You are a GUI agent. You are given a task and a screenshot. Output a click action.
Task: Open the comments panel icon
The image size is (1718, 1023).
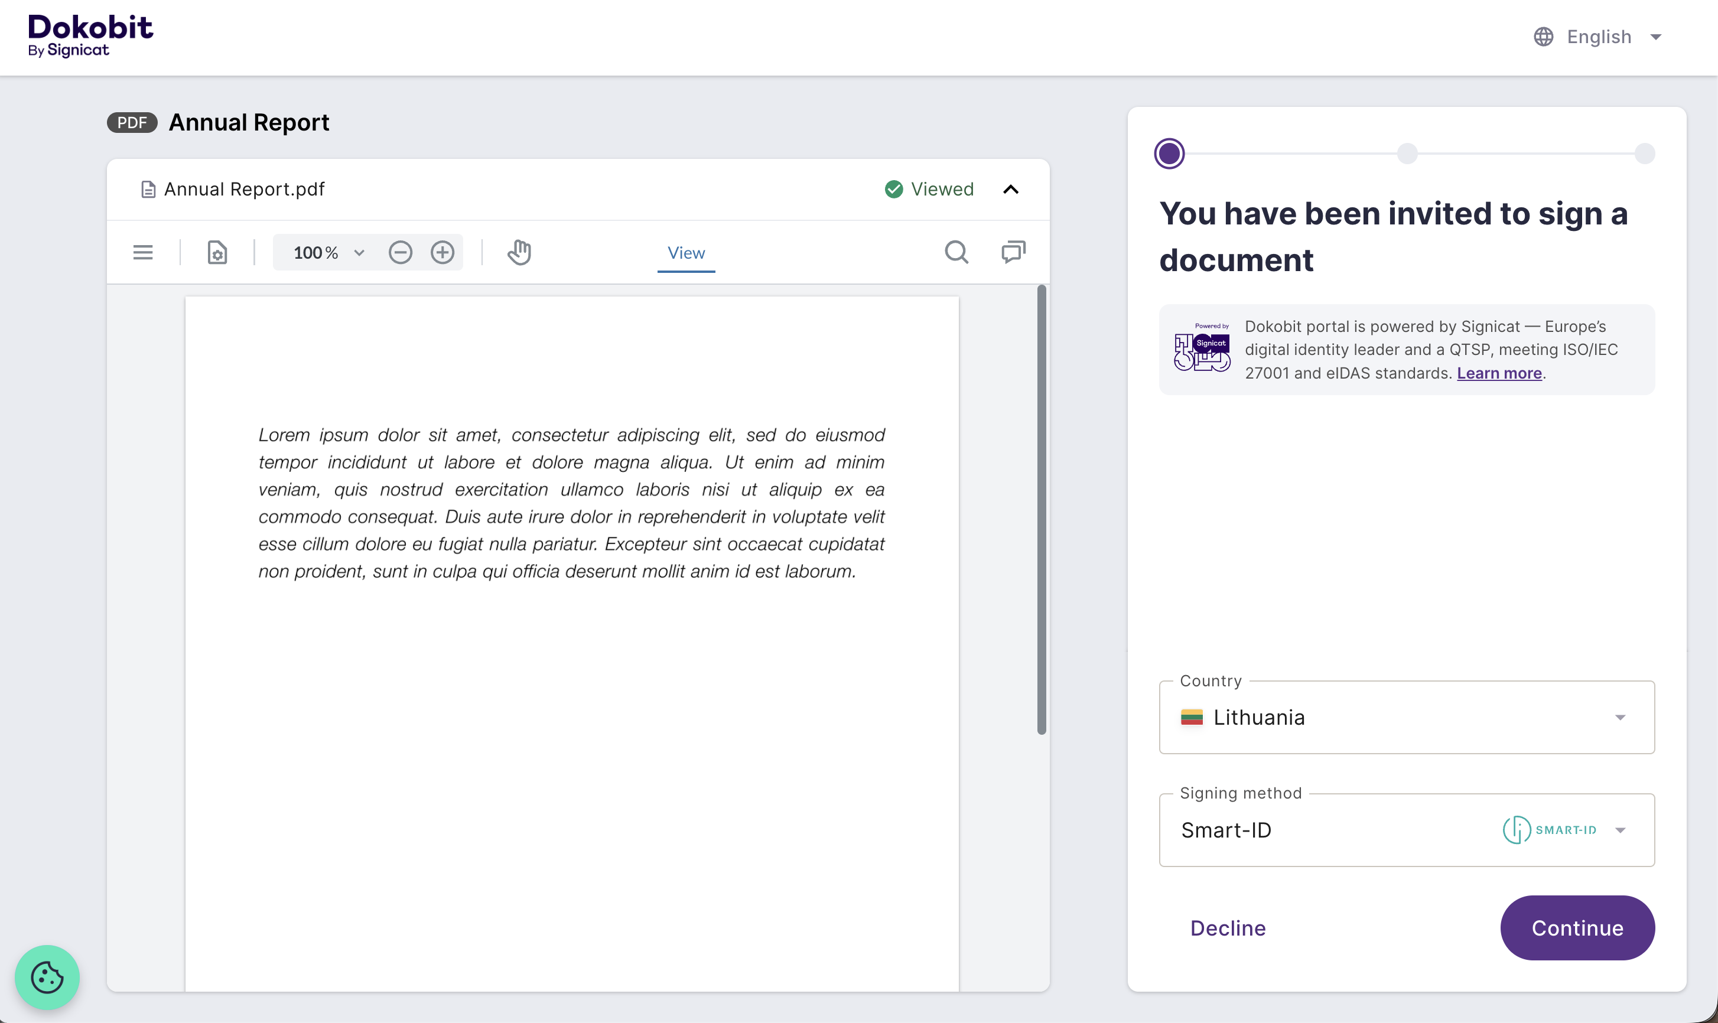click(1013, 252)
